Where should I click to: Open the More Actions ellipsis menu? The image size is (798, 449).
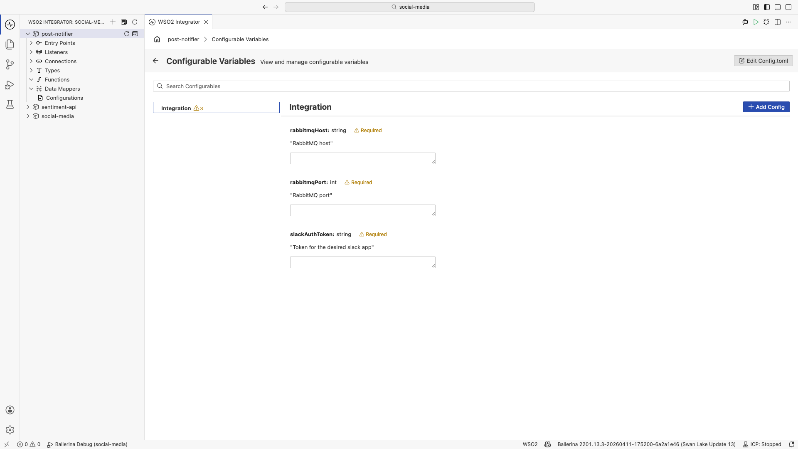point(788,22)
